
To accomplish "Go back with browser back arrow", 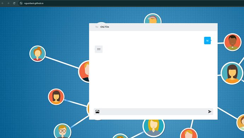I will [2, 3].
